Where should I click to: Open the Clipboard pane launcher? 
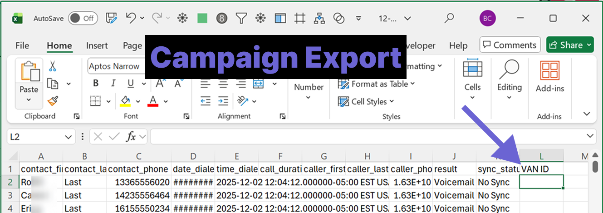pos(76,116)
